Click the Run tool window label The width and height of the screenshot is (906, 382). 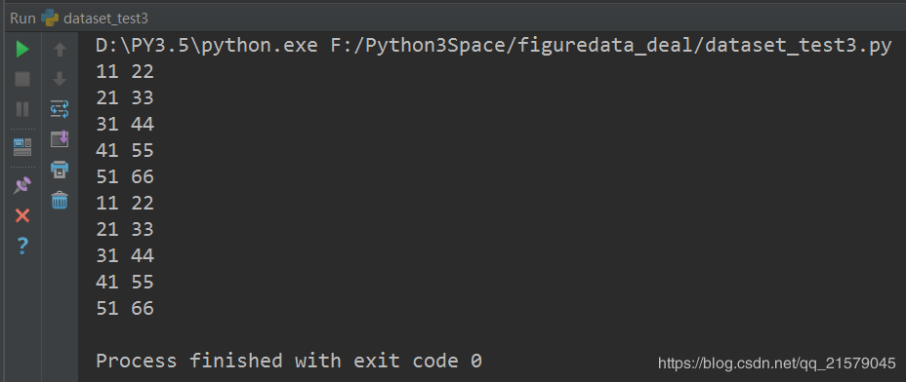22,19
